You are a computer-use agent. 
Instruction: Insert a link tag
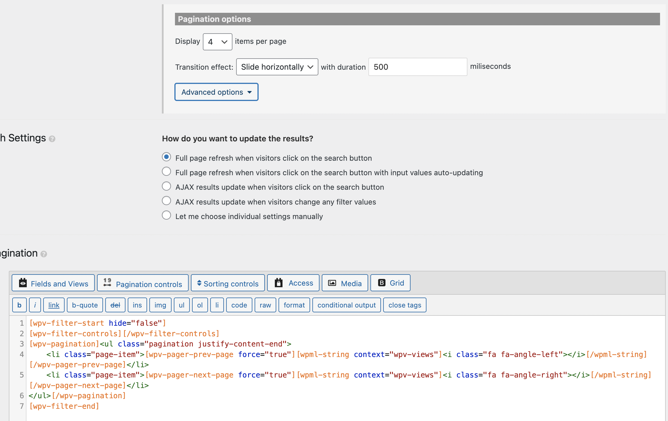click(54, 305)
